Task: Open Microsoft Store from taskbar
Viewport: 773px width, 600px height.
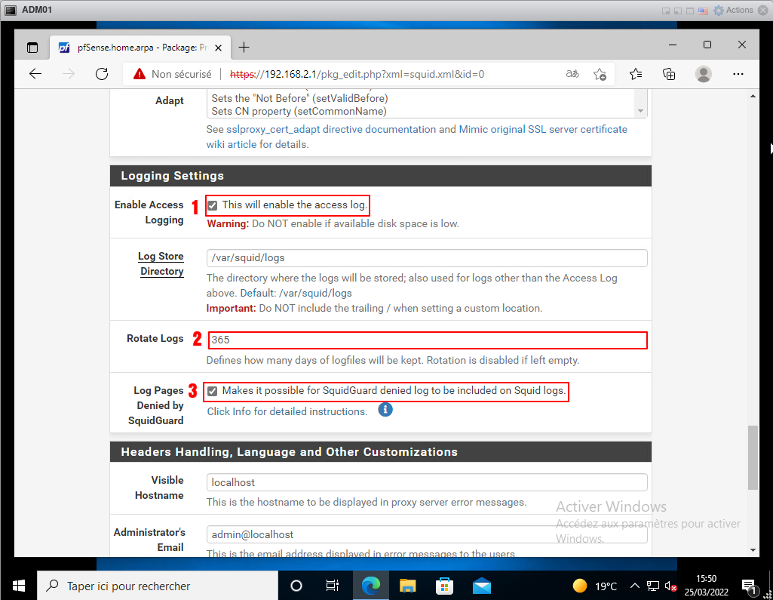Action: (x=445, y=586)
